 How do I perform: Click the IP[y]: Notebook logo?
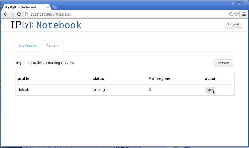(46, 25)
